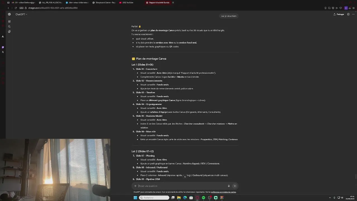This screenshot has height=201, width=357.
Task: Click the microphone dictation icon
Action: pyautogui.click(x=229, y=186)
